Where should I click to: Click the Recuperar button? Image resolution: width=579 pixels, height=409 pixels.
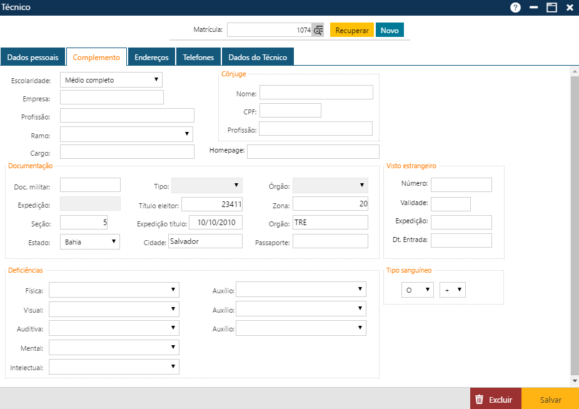point(351,29)
